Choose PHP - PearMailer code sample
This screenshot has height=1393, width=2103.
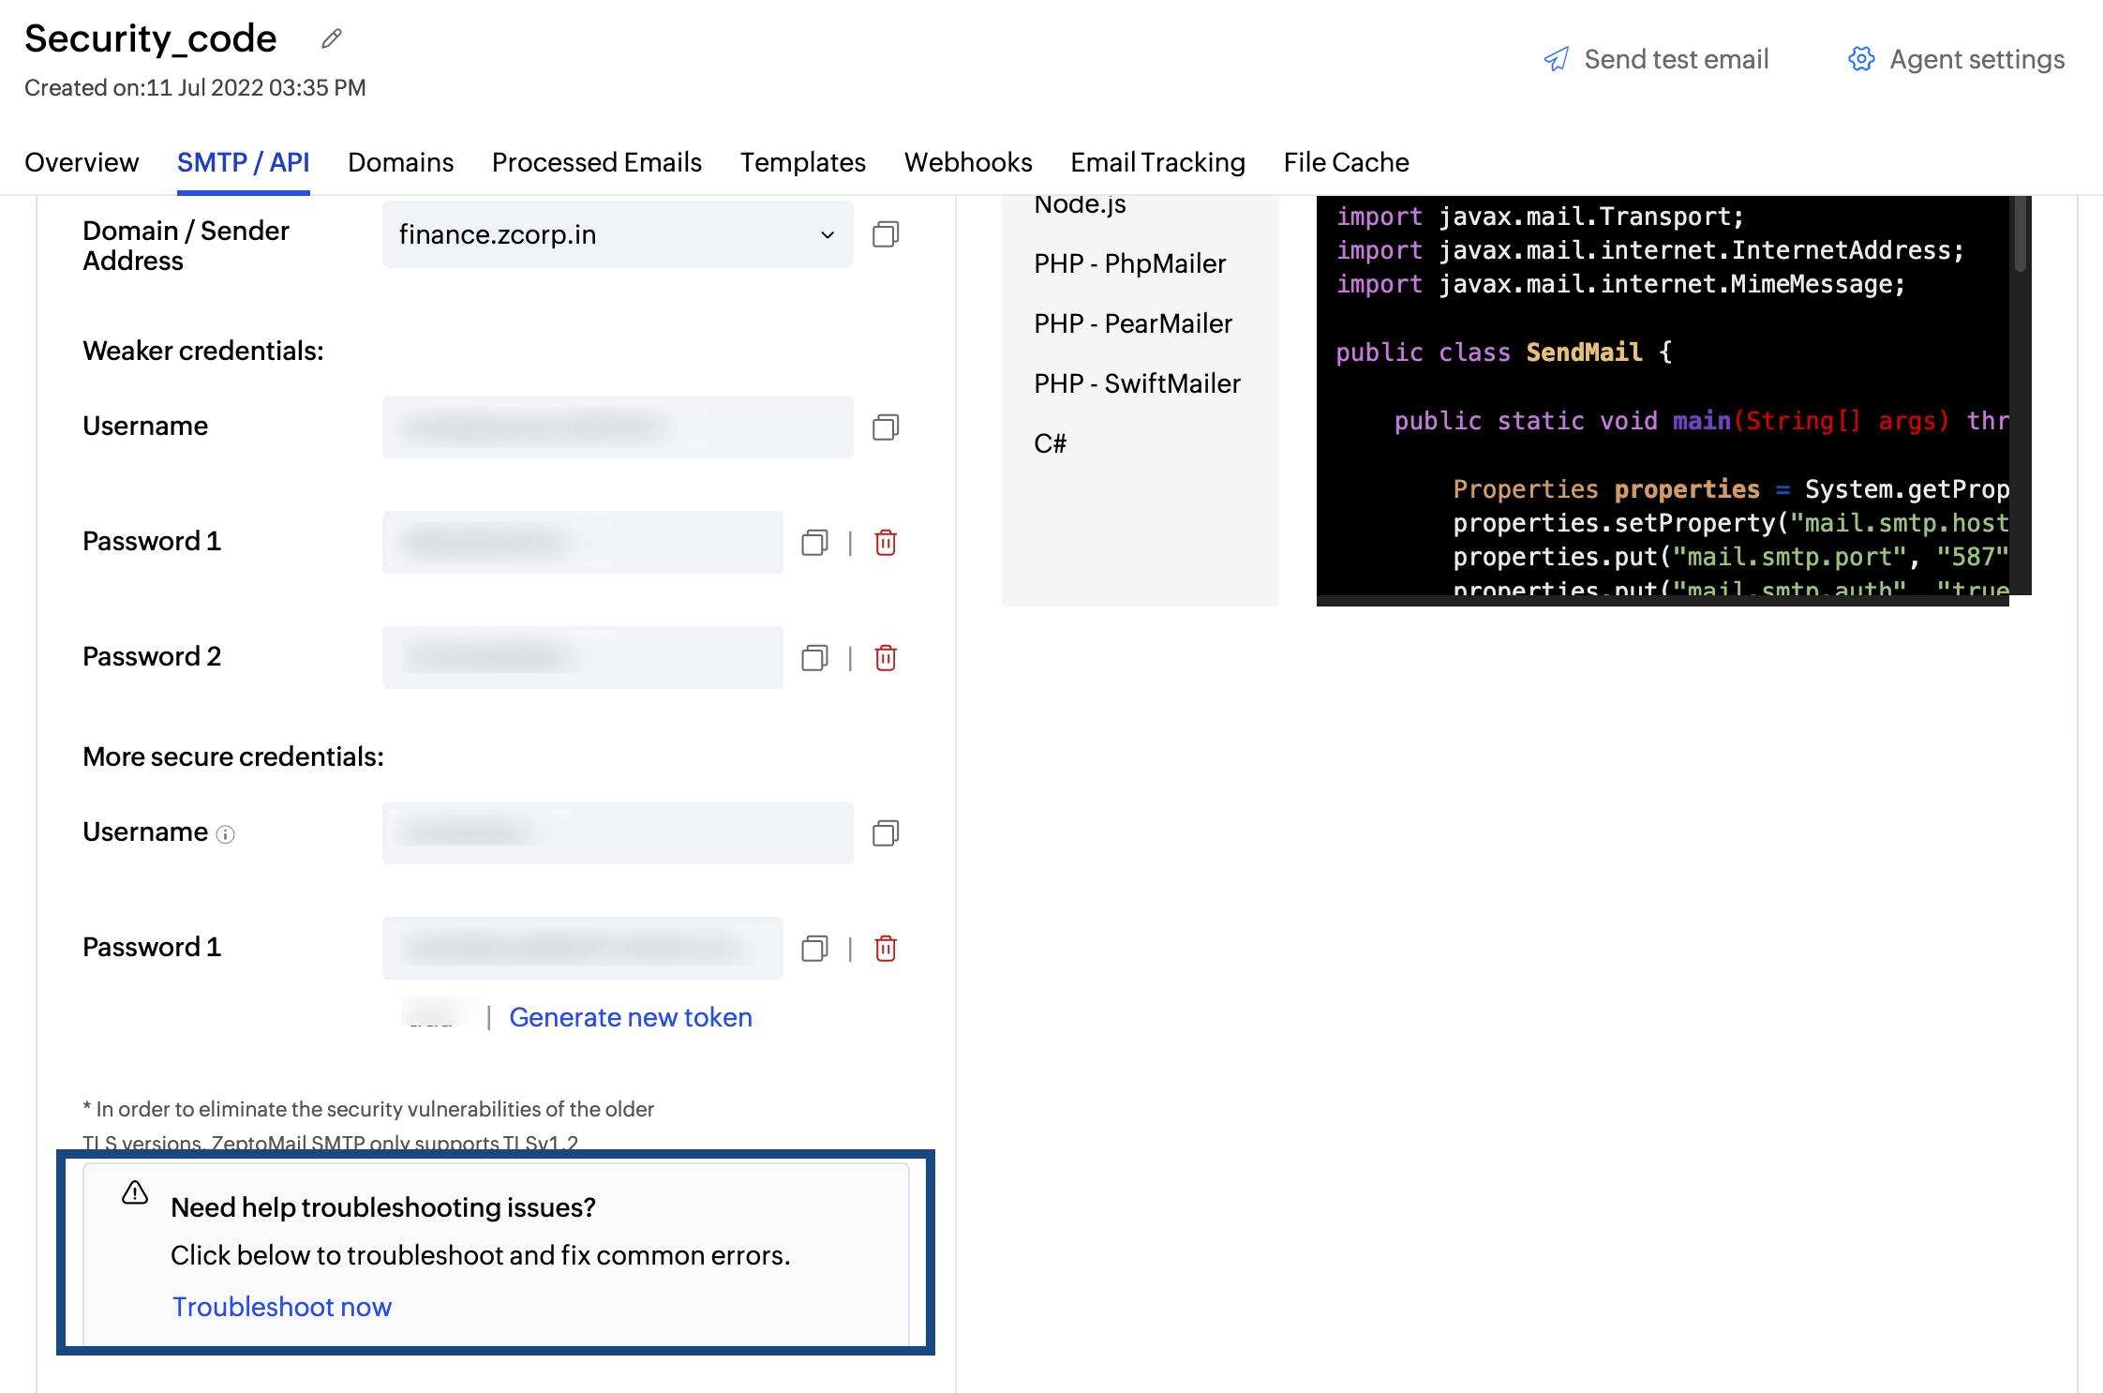[1133, 323]
